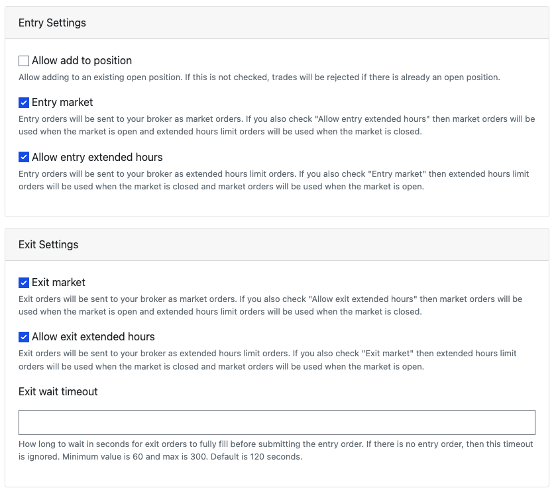The width and height of the screenshot is (556, 492).
Task: Click the Entry Settings panel header
Action: (52, 23)
